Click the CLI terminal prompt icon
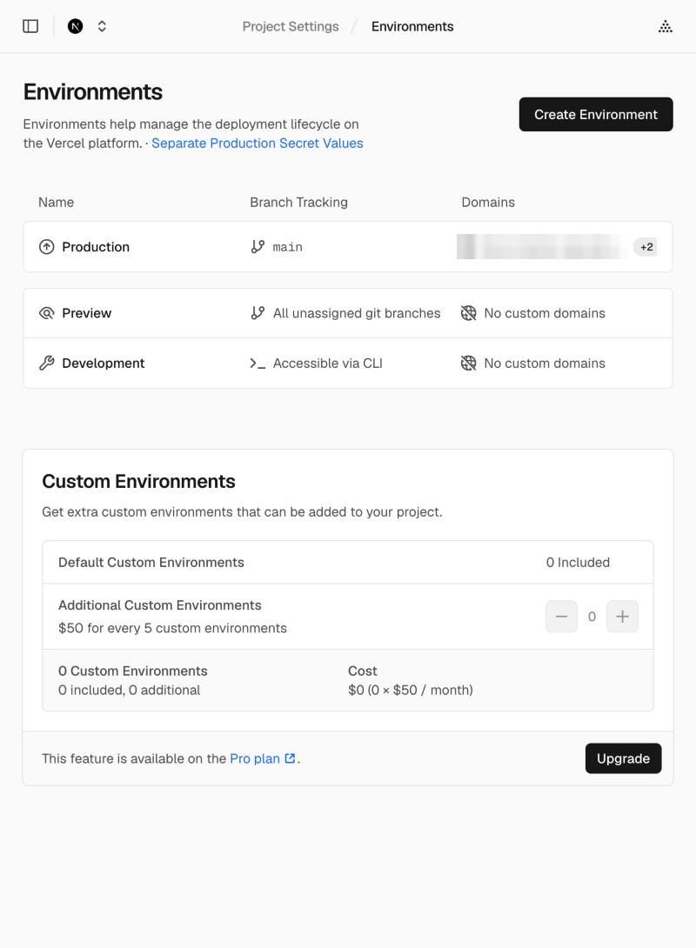The height and width of the screenshot is (948, 696). [x=258, y=364]
